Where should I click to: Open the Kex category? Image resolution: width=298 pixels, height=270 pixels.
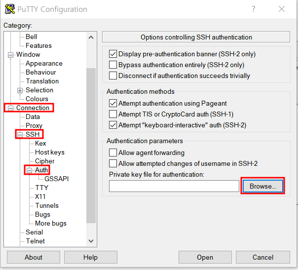pyautogui.click(x=40, y=143)
